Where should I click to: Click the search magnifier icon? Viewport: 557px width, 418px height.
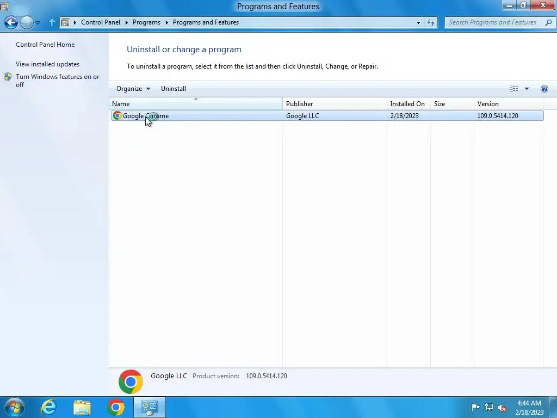(548, 22)
